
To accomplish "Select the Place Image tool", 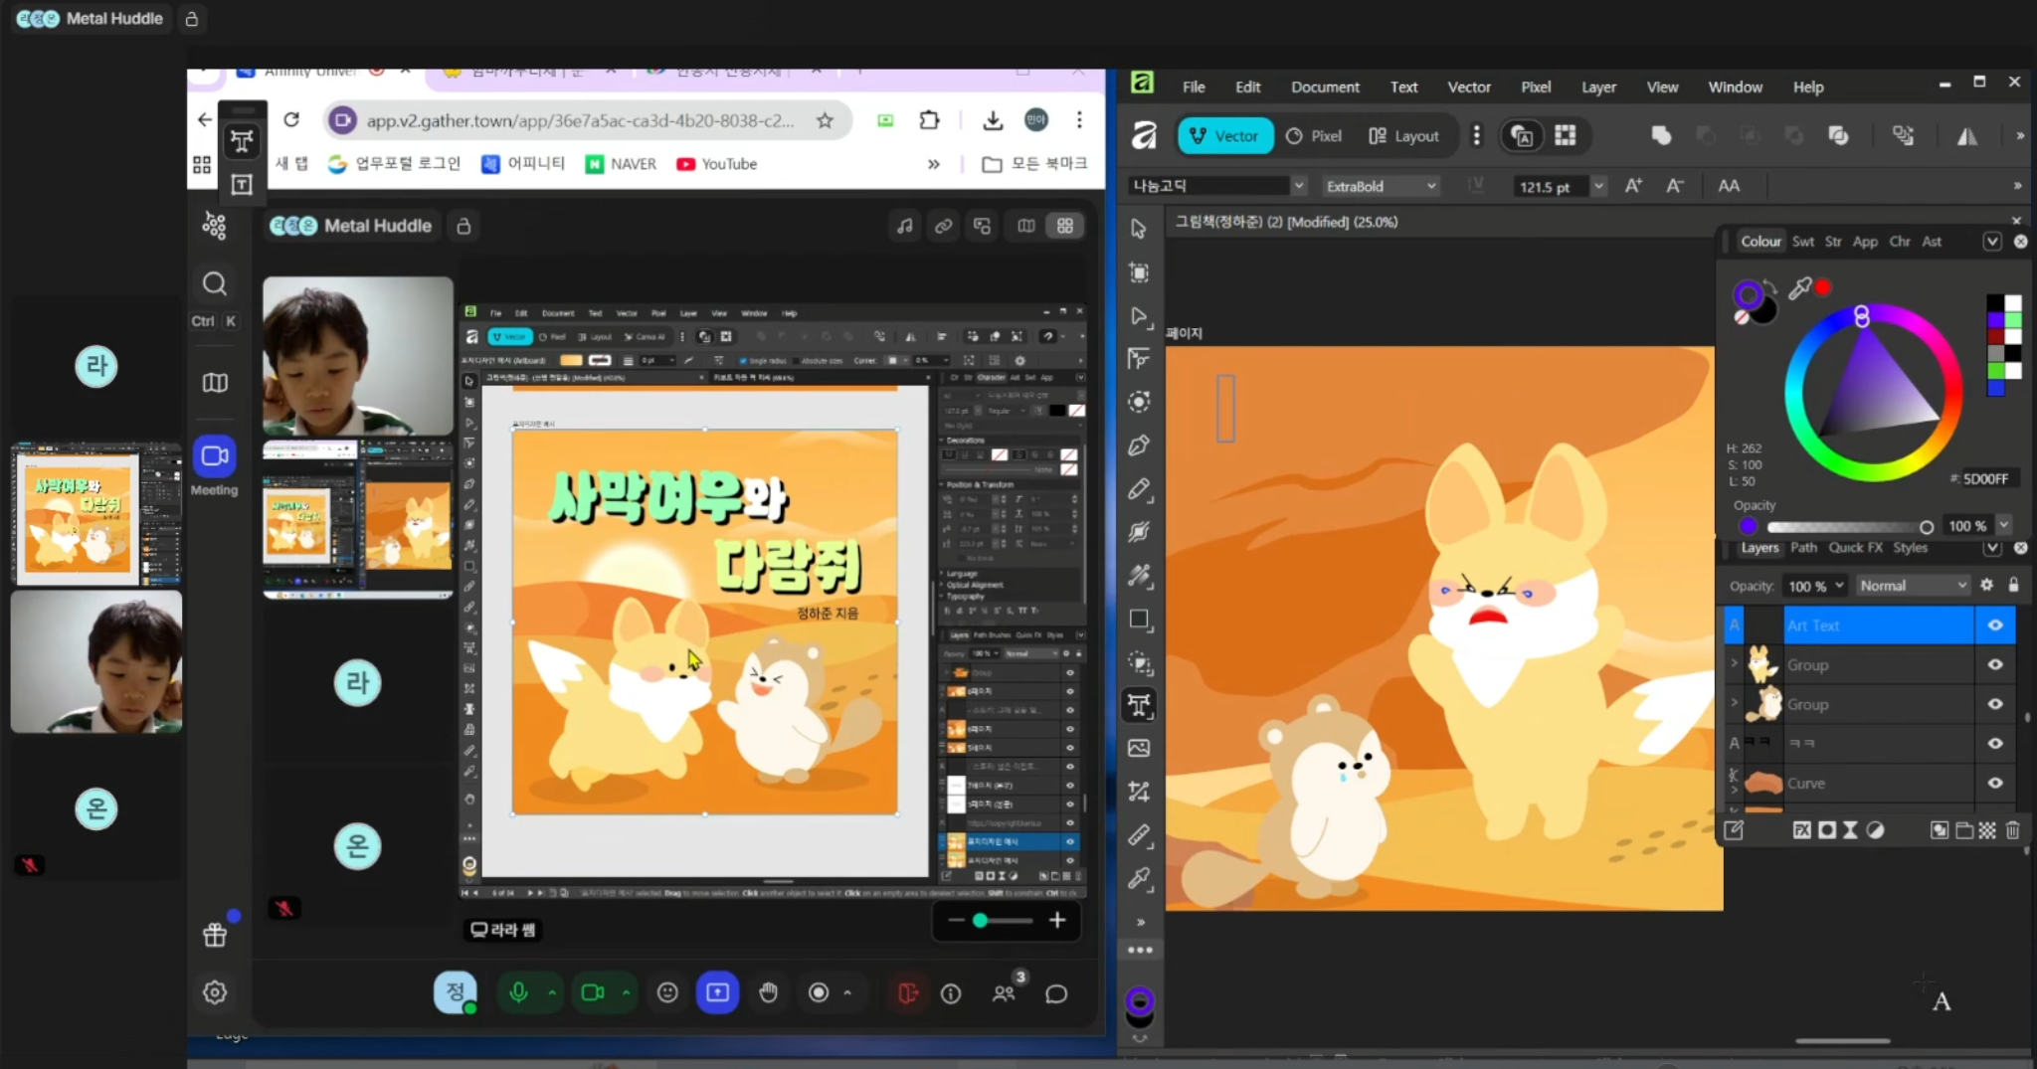I will (1140, 748).
